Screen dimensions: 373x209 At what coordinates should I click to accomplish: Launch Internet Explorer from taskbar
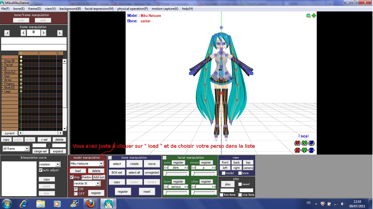coord(24,204)
